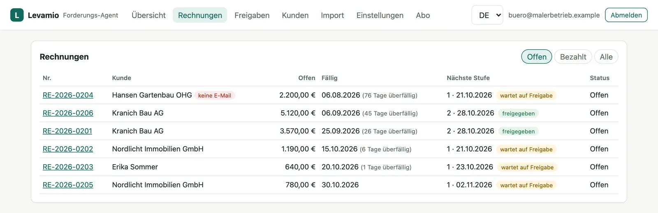Click the Abmelden button
The image size is (658, 213).
coord(626,15)
